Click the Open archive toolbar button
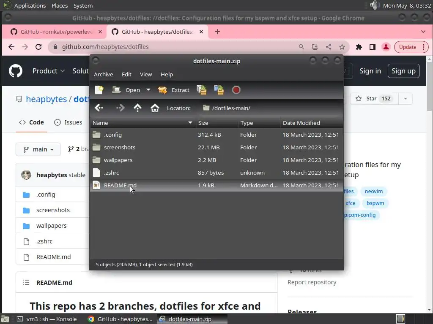The height and width of the screenshot is (324, 433). tap(126, 90)
